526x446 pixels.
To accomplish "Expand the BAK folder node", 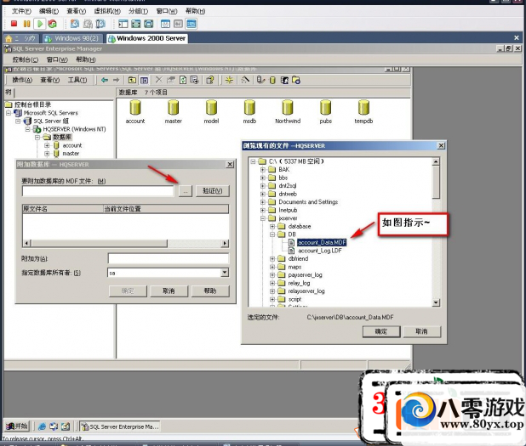I will pyautogui.click(x=263, y=170).
